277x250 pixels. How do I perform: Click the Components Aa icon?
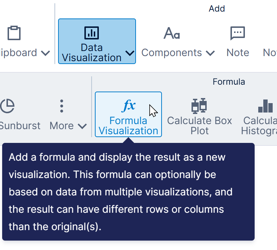coord(172,33)
